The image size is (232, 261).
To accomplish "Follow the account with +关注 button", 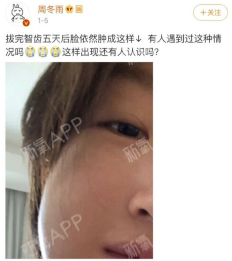I will [210, 12].
